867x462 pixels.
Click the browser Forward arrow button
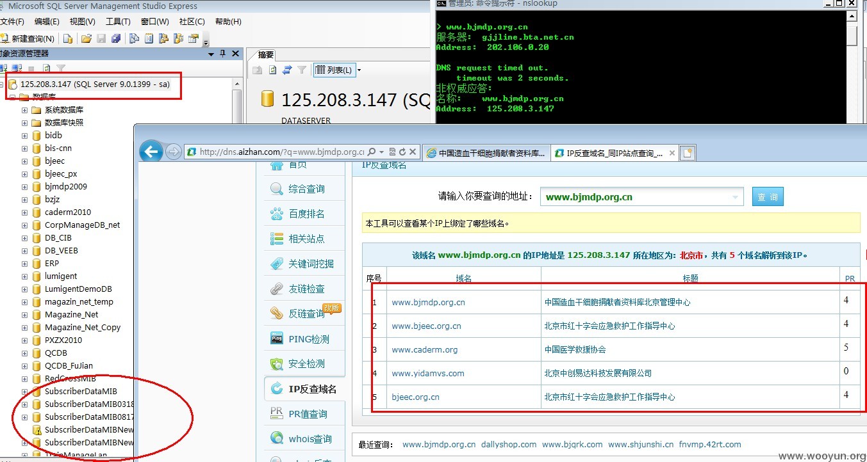[x=174, y=152]
